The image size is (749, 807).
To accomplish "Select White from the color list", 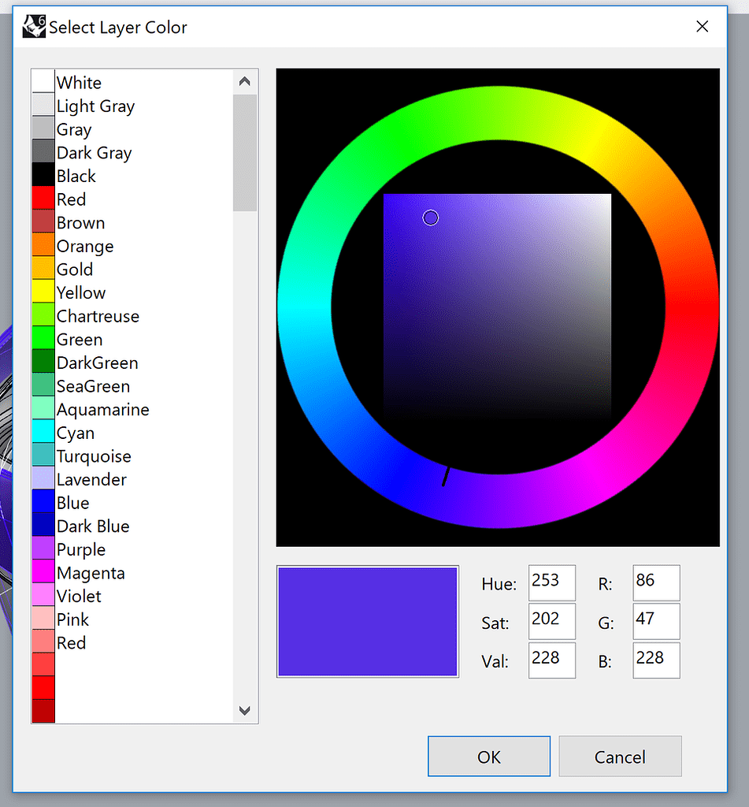I will pos(79,82).
